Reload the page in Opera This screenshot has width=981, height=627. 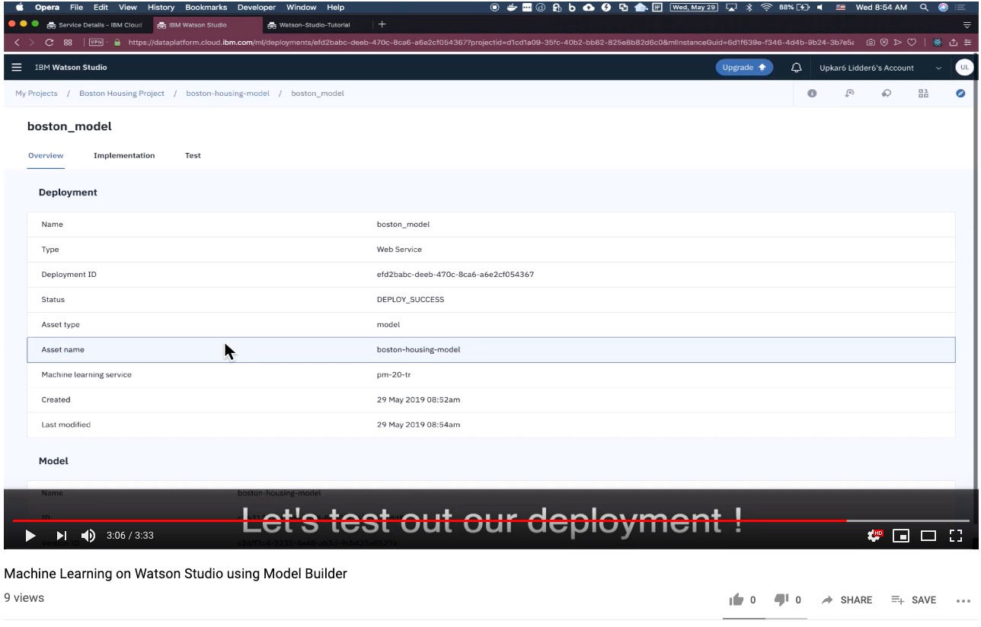(x=50, y=43)
